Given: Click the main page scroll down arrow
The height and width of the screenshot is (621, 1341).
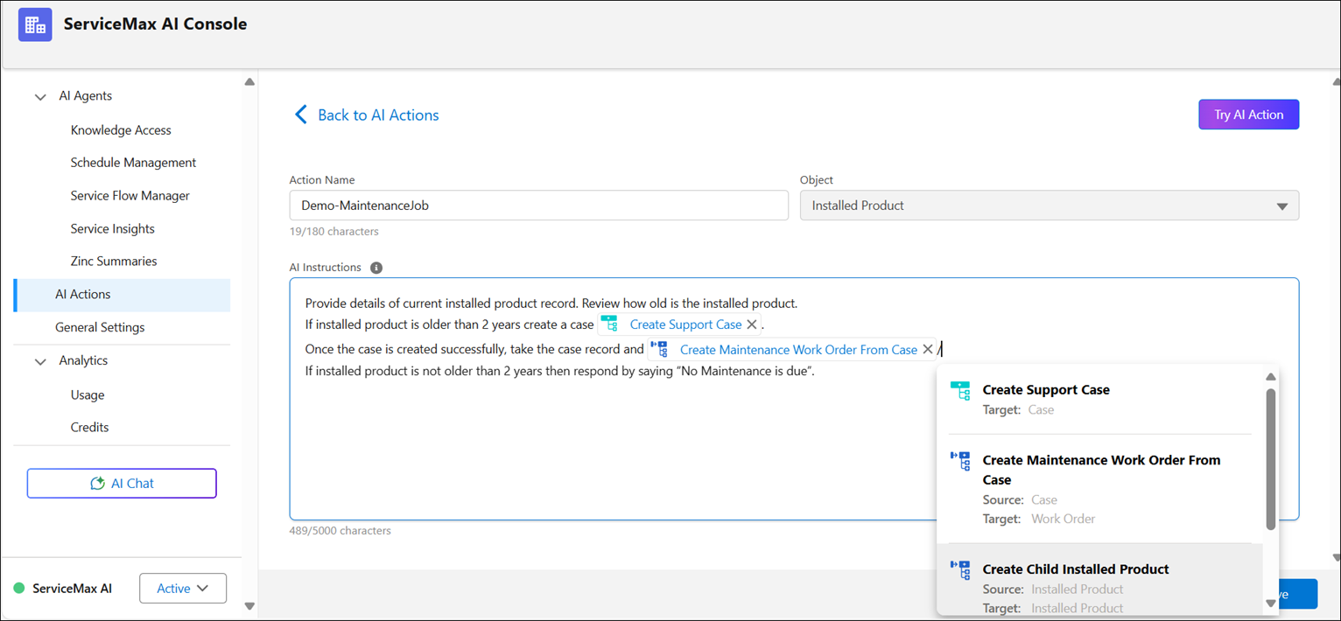Looking at the screenshot, I should [1335, 557].
